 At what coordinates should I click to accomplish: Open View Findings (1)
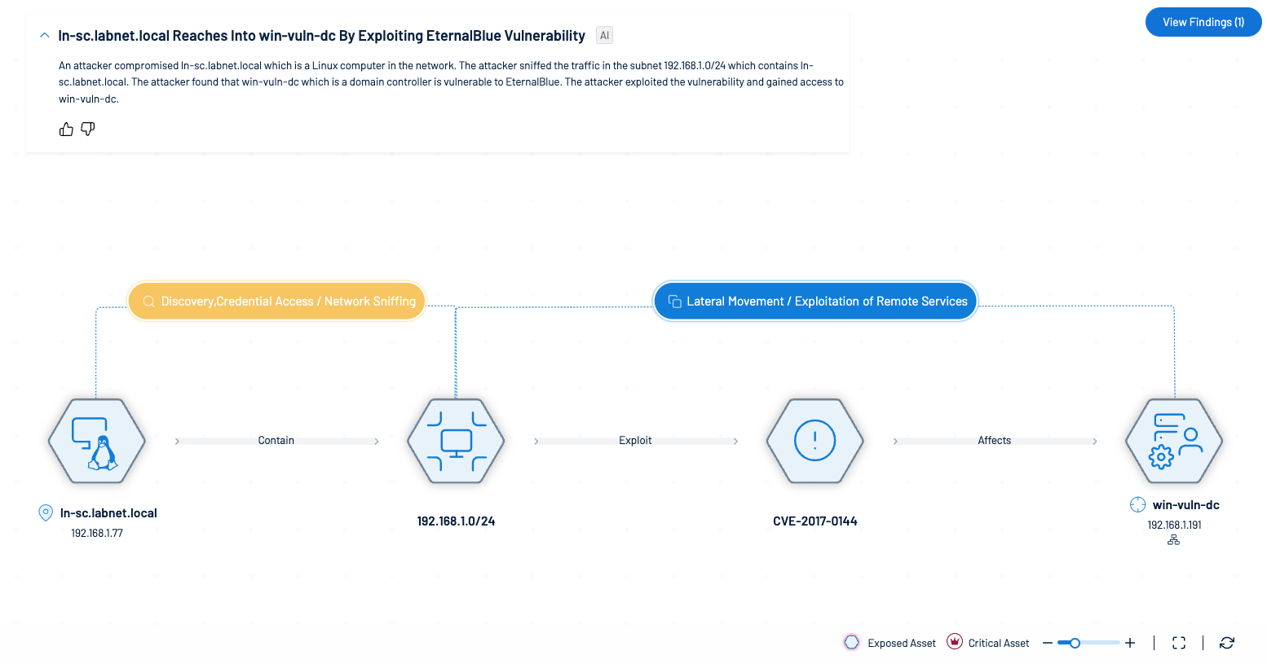pyautogui.click(x=1203, y=22)
